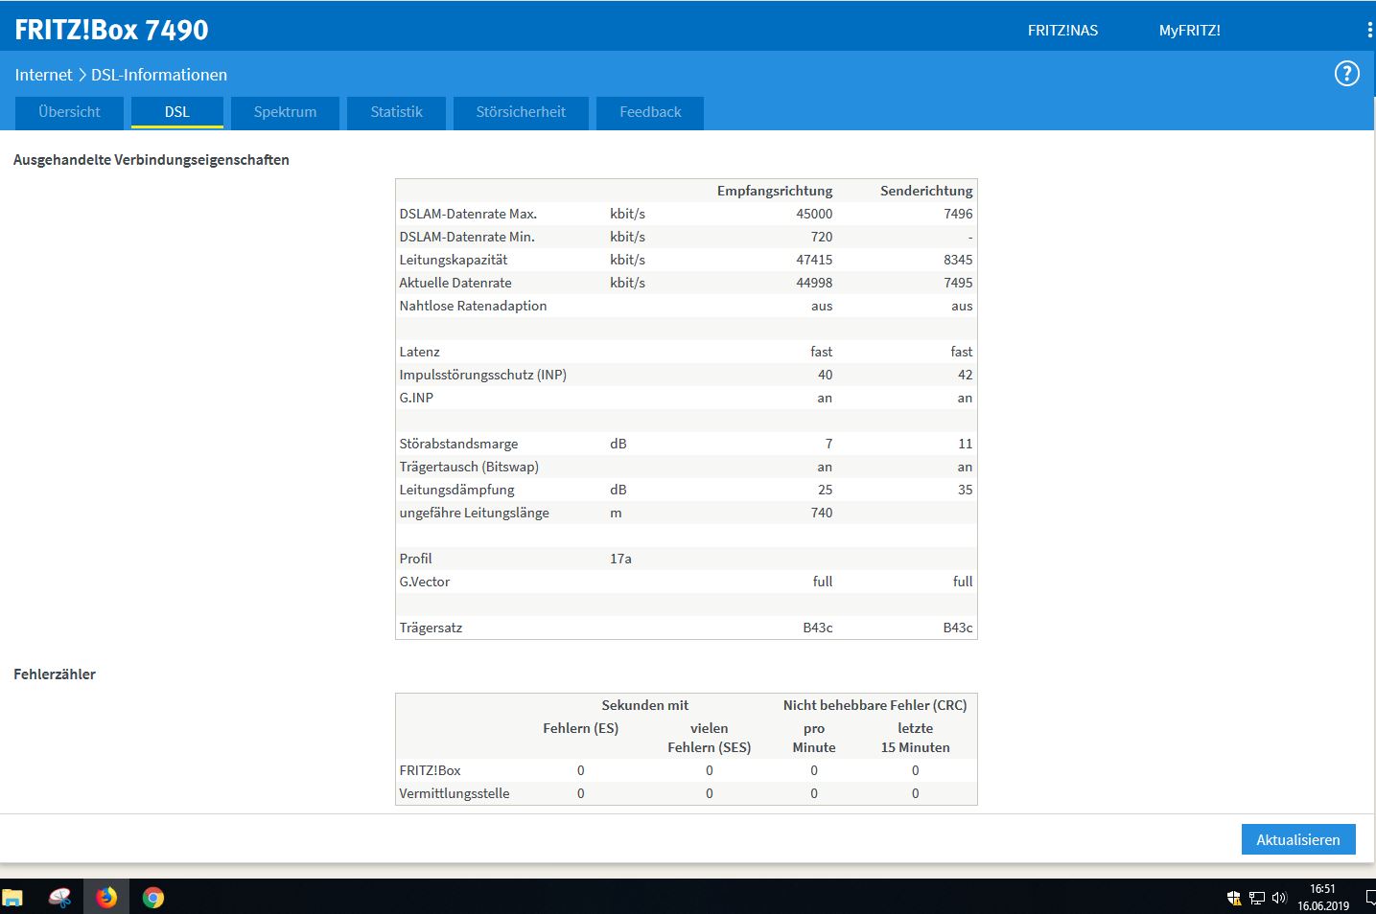Open Windows Security shield tray icon
The image size is (1376, 914).
[1234, 898]
